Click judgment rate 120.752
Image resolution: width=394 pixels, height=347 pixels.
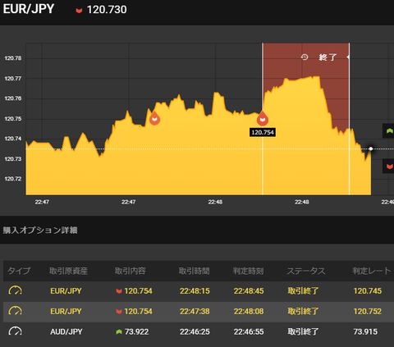click(368, 311)
